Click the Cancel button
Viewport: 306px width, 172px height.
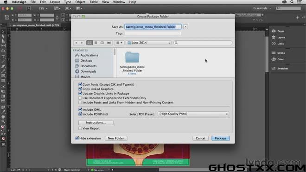(200, 139)
